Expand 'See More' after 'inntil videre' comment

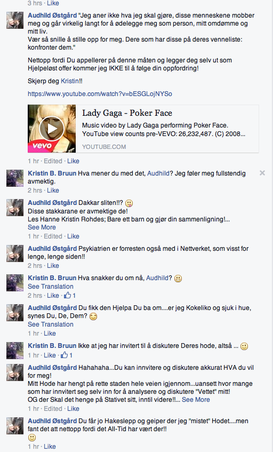coord(196,400)
